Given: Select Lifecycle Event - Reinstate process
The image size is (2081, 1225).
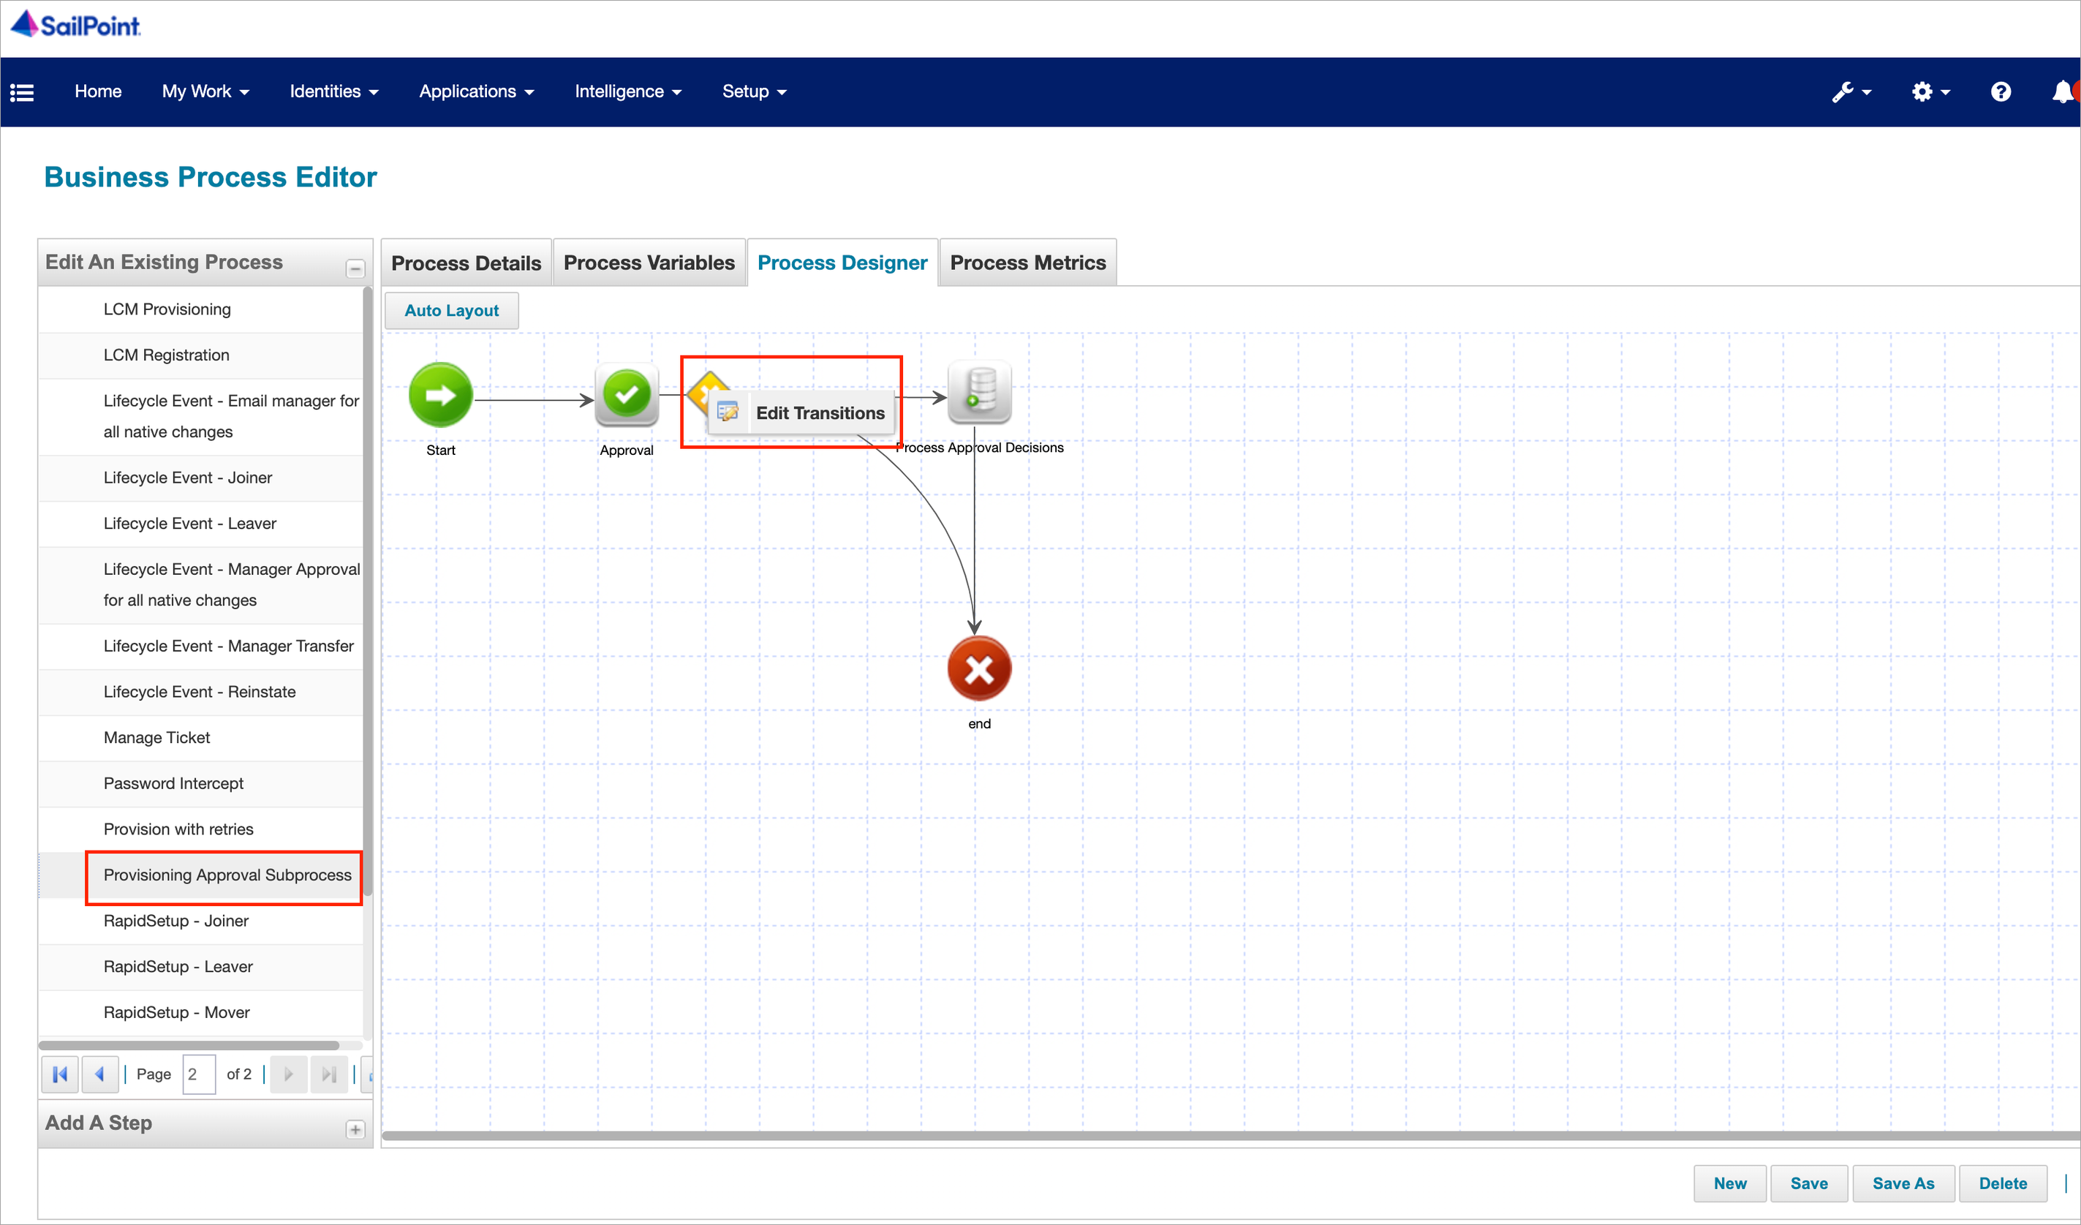Looking at the screenshot, I should tap(200, 692).
